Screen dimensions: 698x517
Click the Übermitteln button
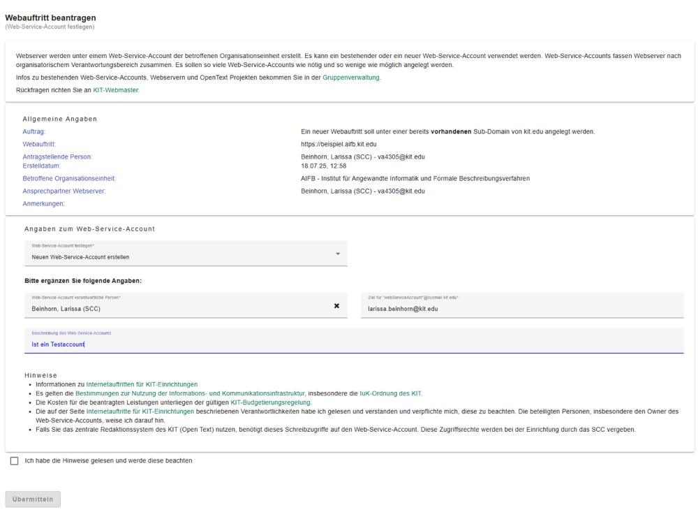tap(33, 499)
